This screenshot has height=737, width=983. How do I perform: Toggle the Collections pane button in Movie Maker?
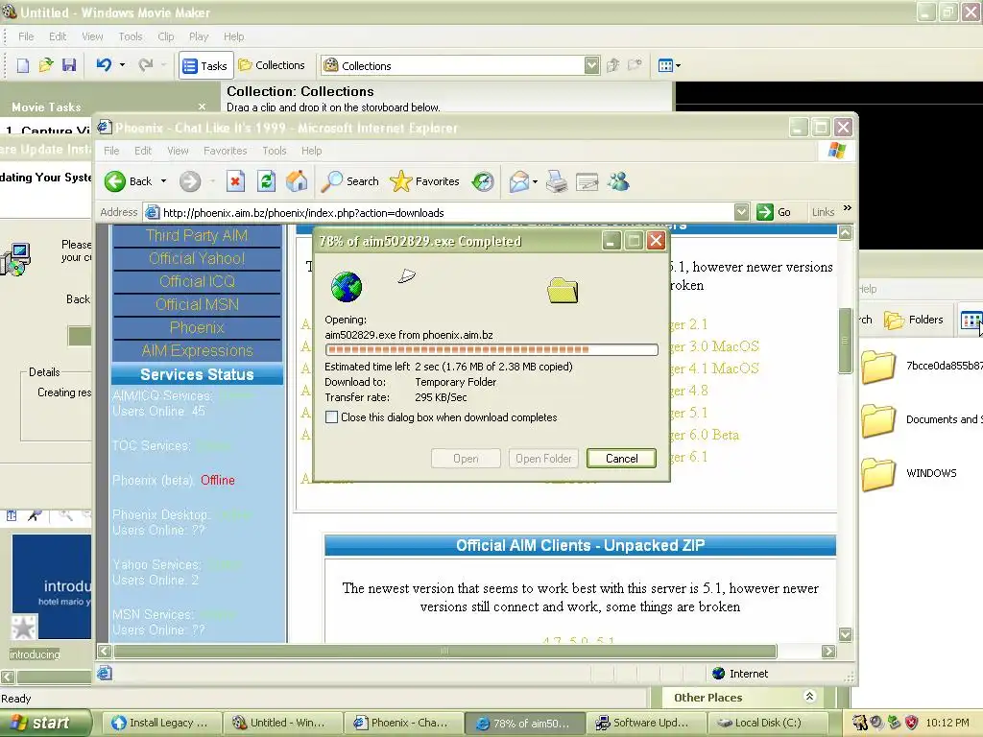272,65
